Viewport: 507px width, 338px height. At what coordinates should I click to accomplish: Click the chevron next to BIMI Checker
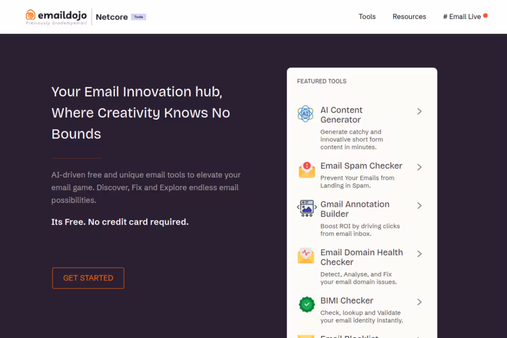click(419, 302)
